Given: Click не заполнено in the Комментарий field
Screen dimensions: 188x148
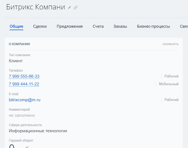Looking at the screenshot, I should point(22,115).
